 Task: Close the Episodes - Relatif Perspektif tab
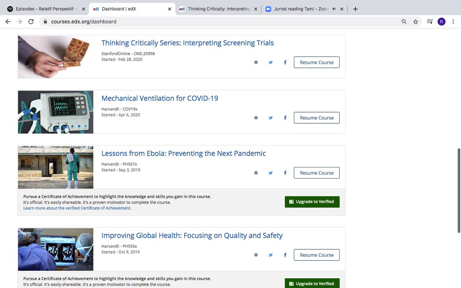(x=83, y=9)
